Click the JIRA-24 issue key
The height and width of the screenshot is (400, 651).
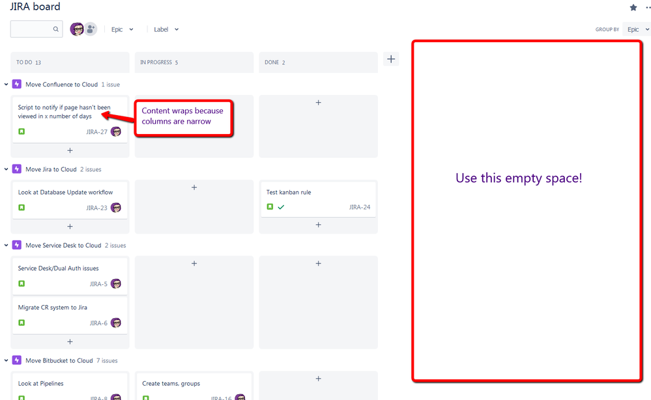point(360,207)
